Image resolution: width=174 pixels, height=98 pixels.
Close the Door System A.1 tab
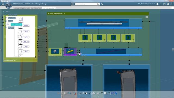click(55, 8)
